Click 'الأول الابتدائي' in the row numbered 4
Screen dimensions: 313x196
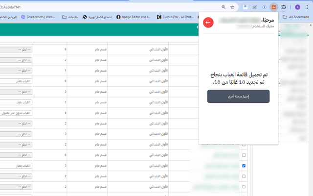tap(158, 113)
